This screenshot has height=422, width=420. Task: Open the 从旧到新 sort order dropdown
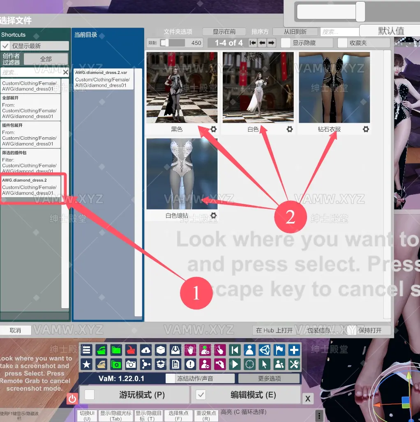(295, 32)
